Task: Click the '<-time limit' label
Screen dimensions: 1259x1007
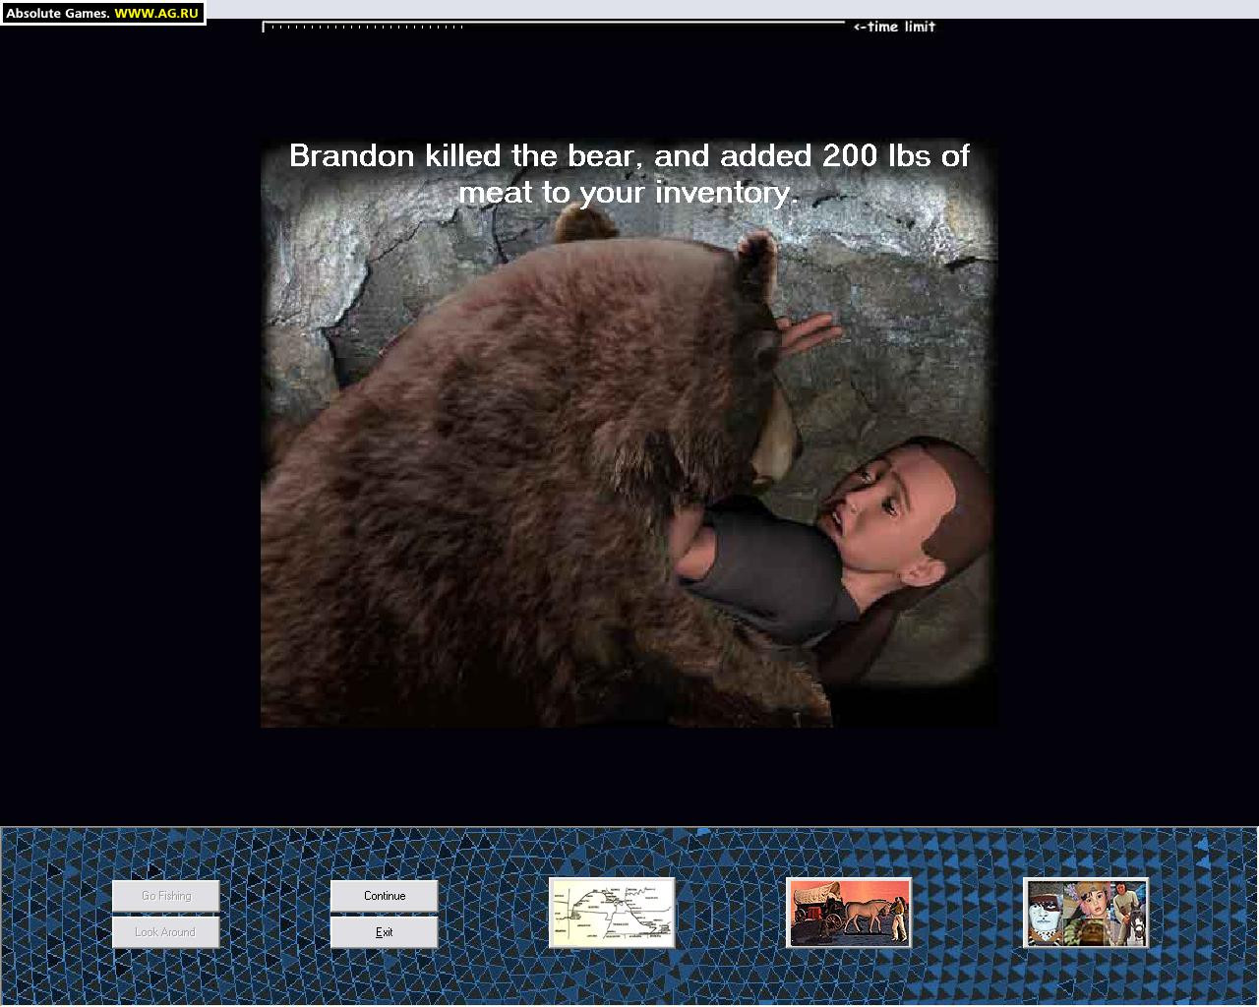Action: tap(894, 27)
